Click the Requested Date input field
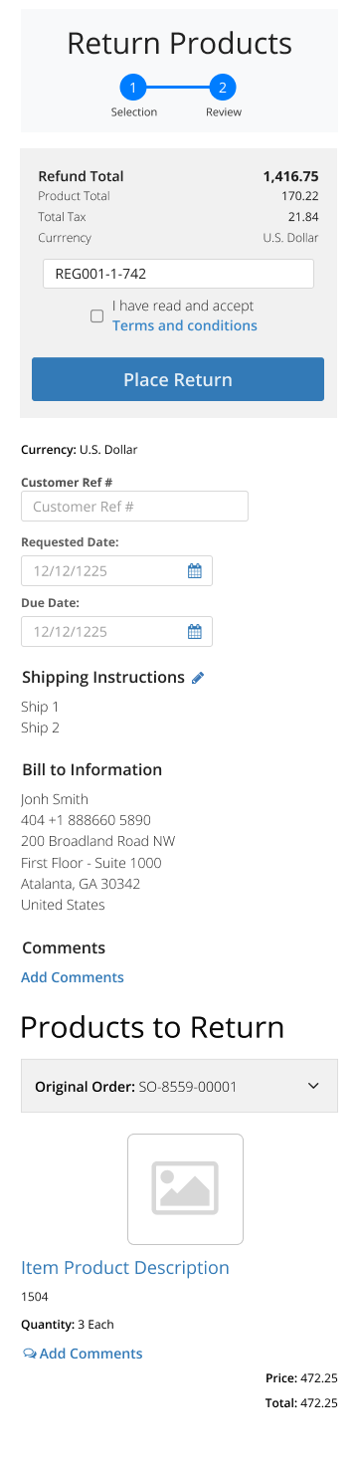This screenshot has width=358, height=1463. (116, 571)
